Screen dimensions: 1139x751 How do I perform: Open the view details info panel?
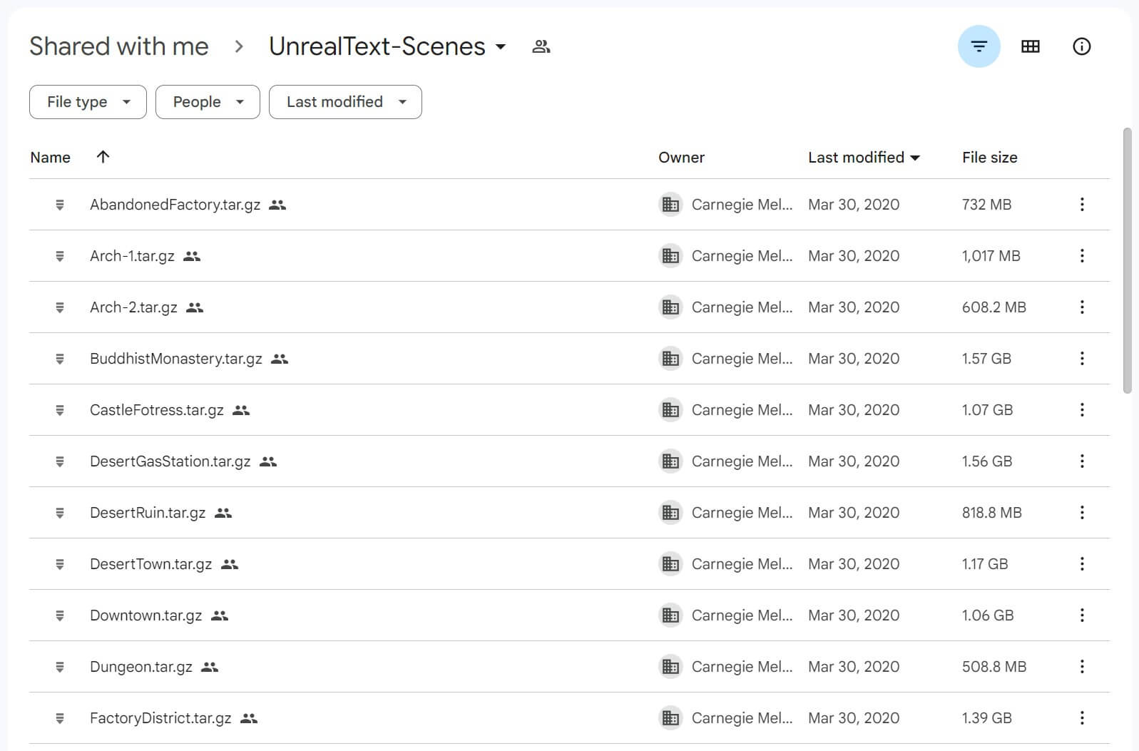(1081, 46)
